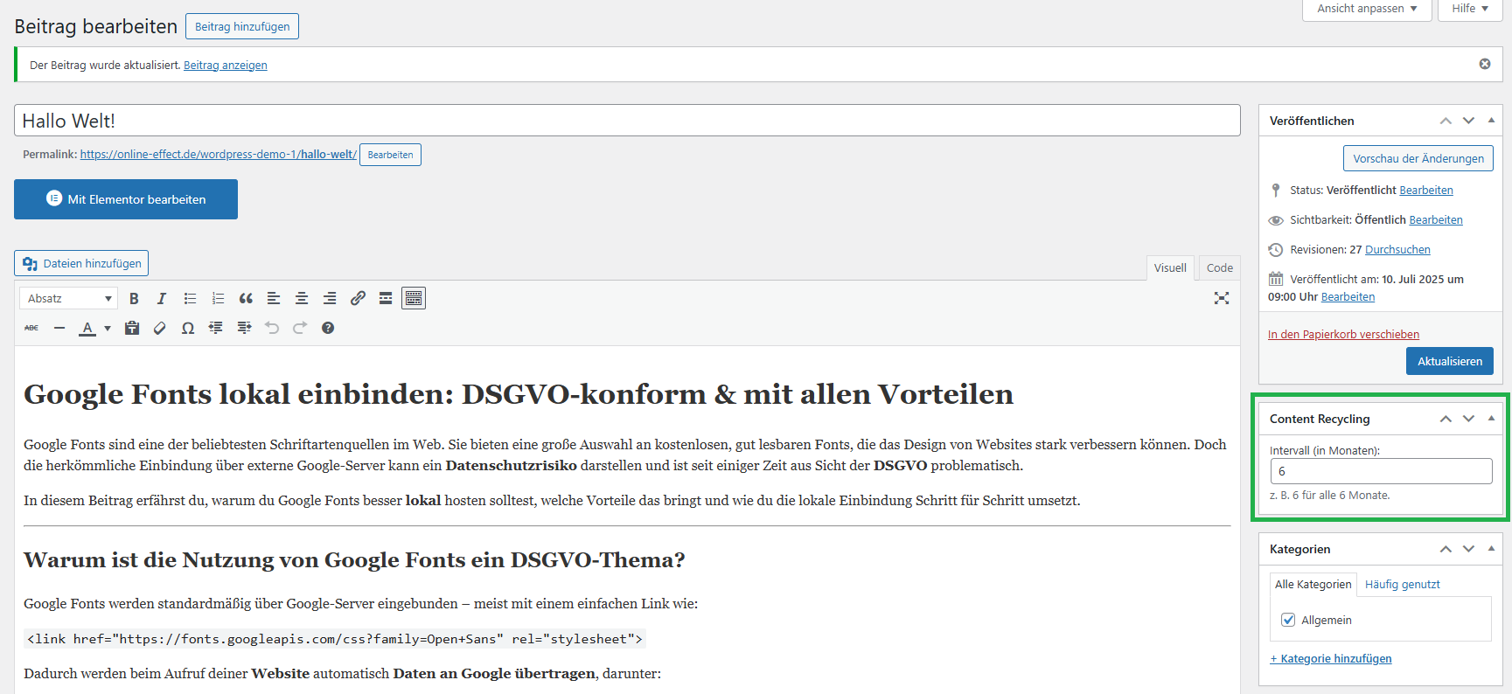
Task: Focus the Intervall (in Monaten) field
Action: pos(1381,471)
